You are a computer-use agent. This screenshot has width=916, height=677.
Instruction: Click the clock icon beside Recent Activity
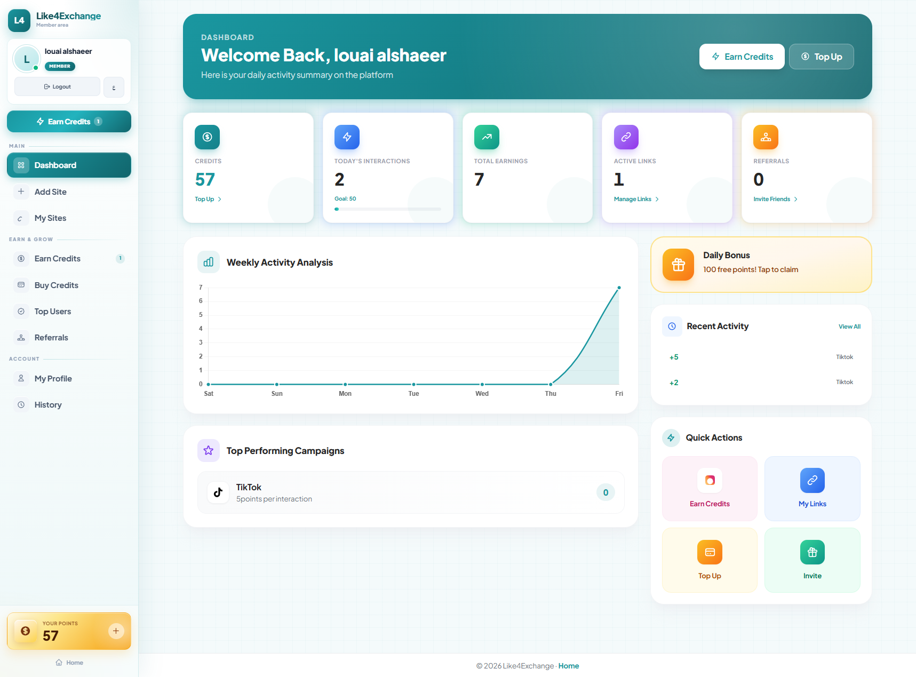672,326
